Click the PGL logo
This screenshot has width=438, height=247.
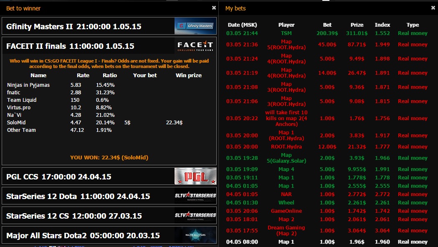[195, 176]
